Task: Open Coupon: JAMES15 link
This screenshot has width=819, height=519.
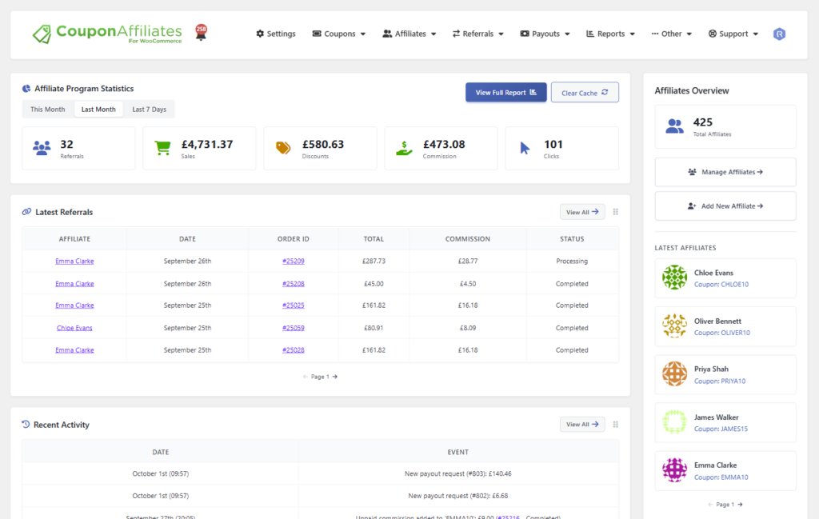Action: click(x=721, y=429)
